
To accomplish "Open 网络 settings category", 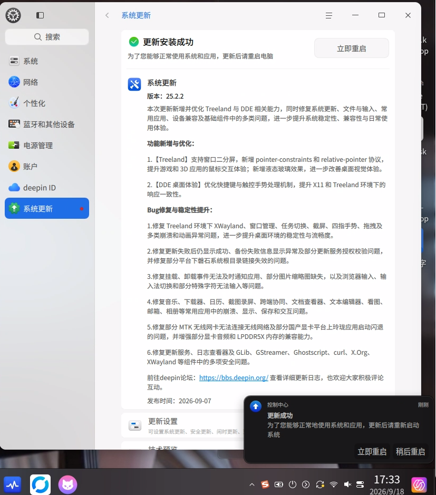I will (x=47, y=82).
